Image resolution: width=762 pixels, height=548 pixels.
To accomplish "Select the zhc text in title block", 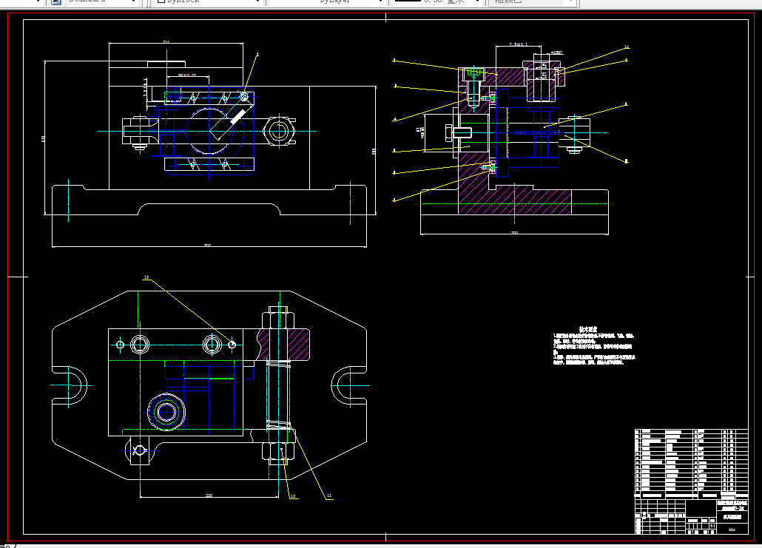I will coord(732,530).
